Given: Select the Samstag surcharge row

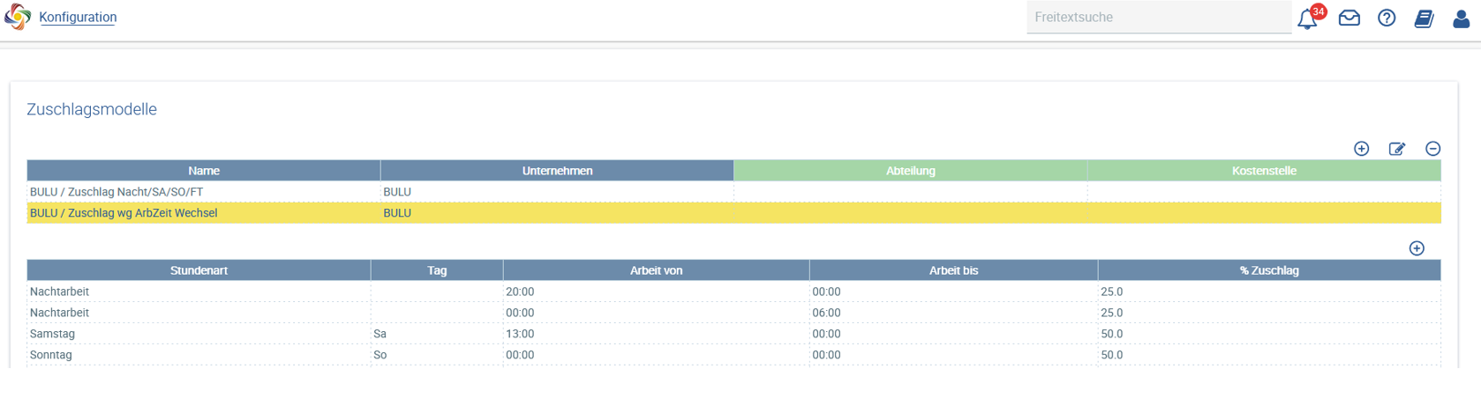Looking at the screenshot, I should tap(733, 334).
